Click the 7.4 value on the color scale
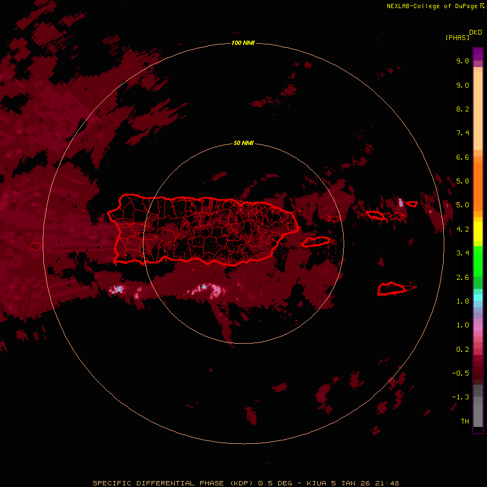This screenshot has width=487, height=487. click(463, 133)
